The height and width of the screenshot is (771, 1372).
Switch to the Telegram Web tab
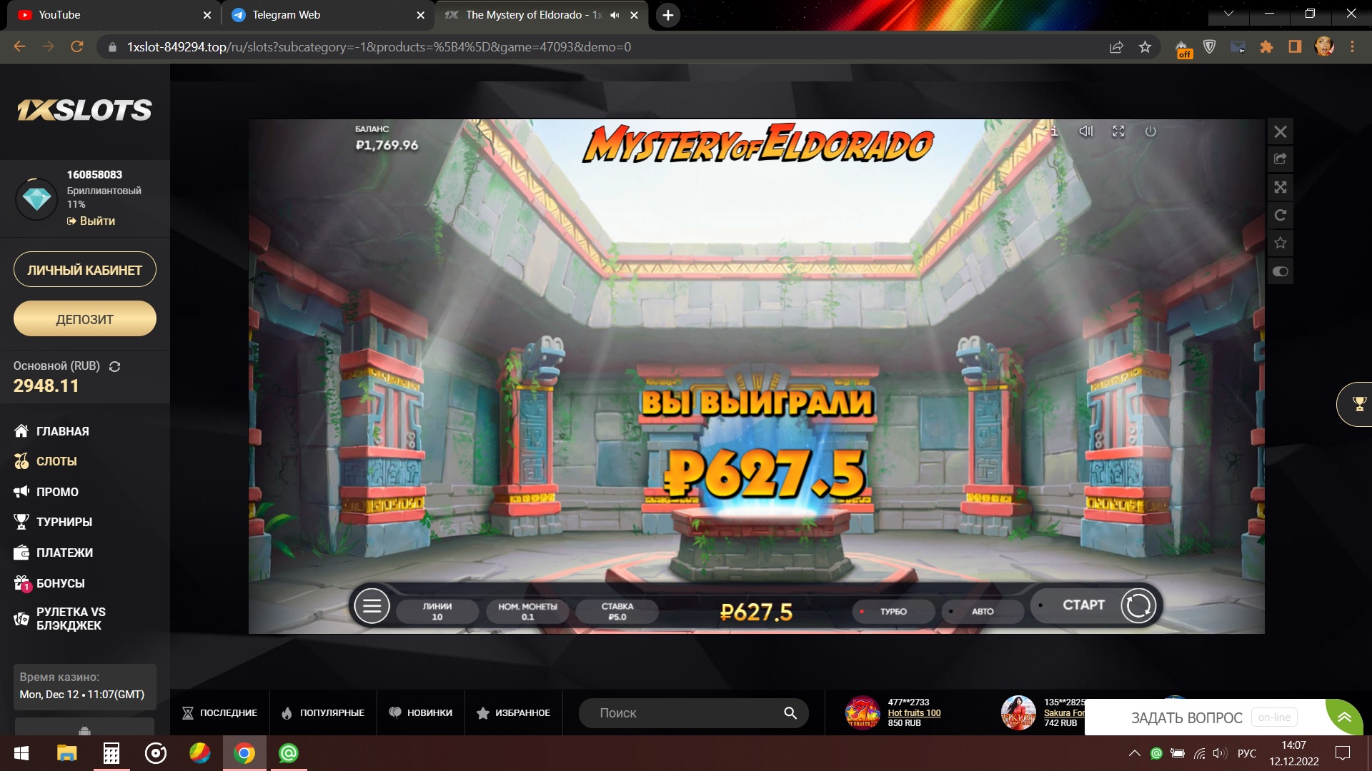click(x=287, y=15)
